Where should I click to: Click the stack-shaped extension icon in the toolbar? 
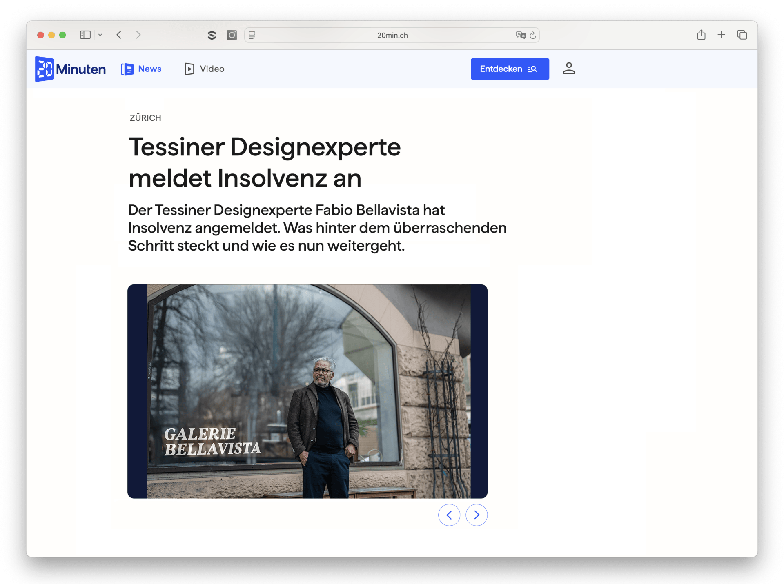pos(212,35)
